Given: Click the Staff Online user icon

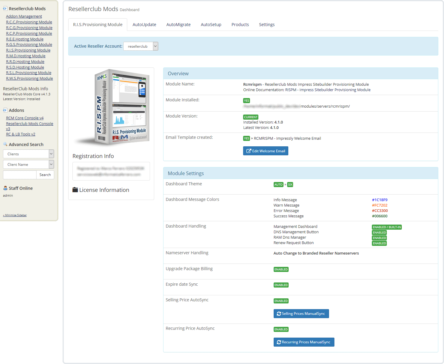Looking at the screenshot, I should coord(5,188).
